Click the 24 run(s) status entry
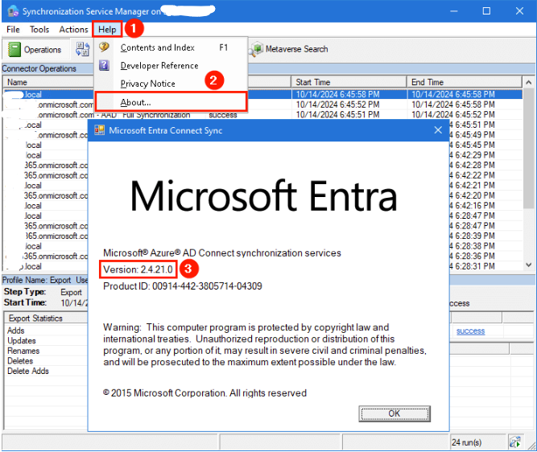Screen dimensions: 537x452 click(x=466, y=442)
